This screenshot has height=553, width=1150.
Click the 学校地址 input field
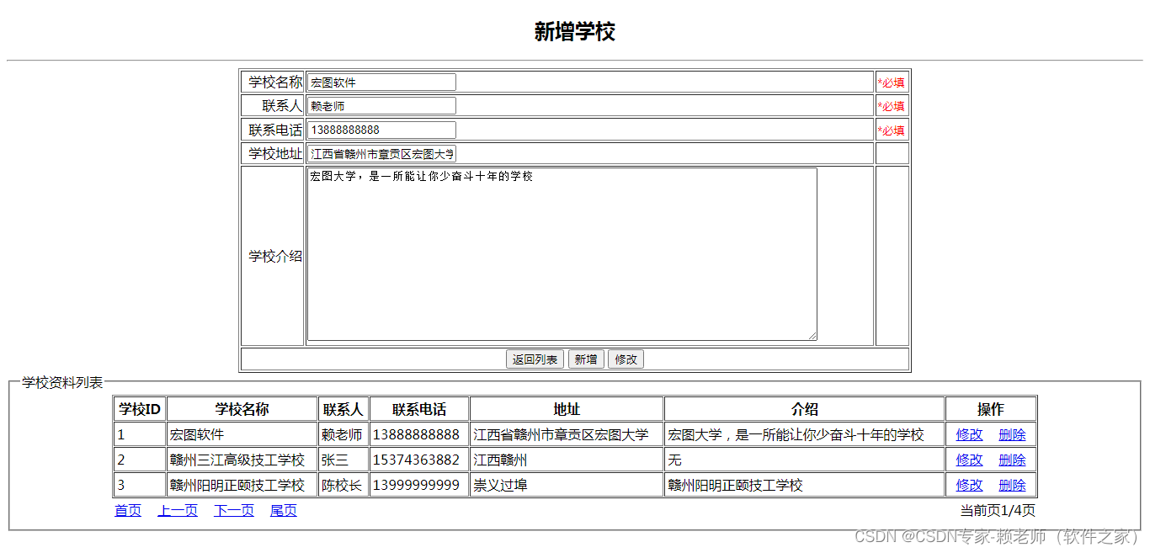click(381, 153)
